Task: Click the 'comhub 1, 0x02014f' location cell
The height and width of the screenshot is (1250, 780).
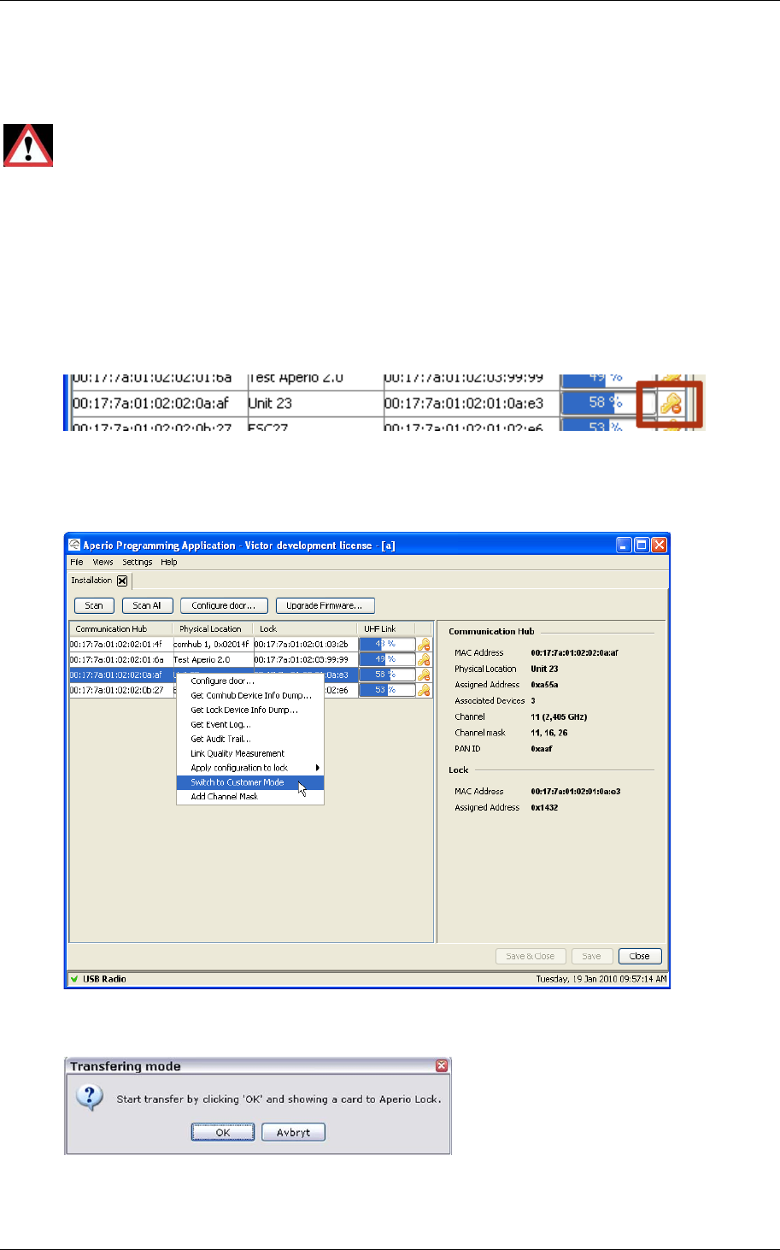Action: [213, 645]
